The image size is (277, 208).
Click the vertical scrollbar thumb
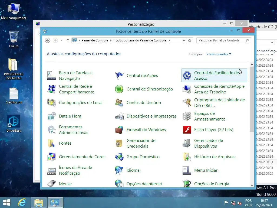click(x=252, y=99)
